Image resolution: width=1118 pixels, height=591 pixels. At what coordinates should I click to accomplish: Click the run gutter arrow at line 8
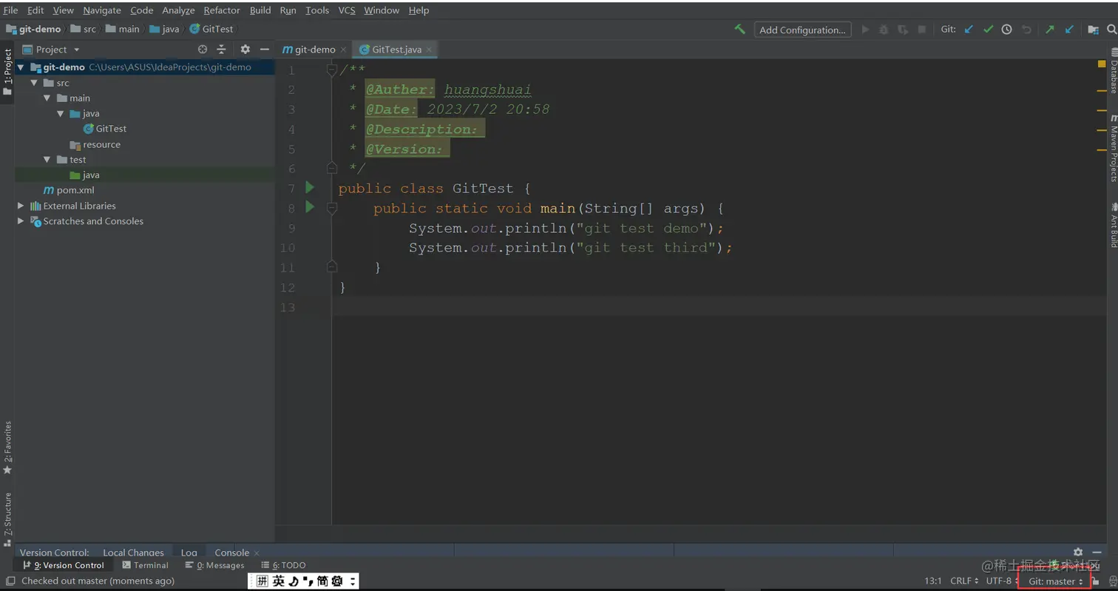click(310, 207)
